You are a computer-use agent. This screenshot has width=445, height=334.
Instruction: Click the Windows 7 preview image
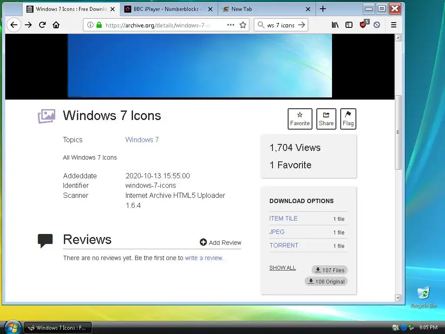200,66
